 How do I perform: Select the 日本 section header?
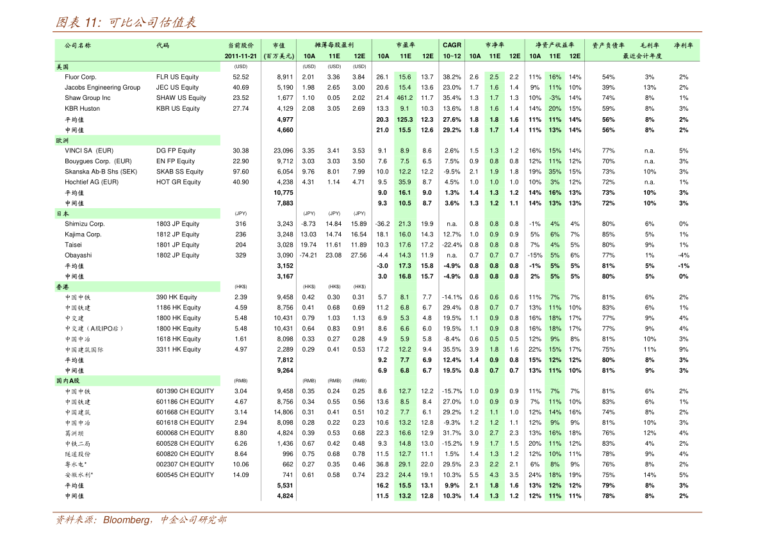coord(62,213)
